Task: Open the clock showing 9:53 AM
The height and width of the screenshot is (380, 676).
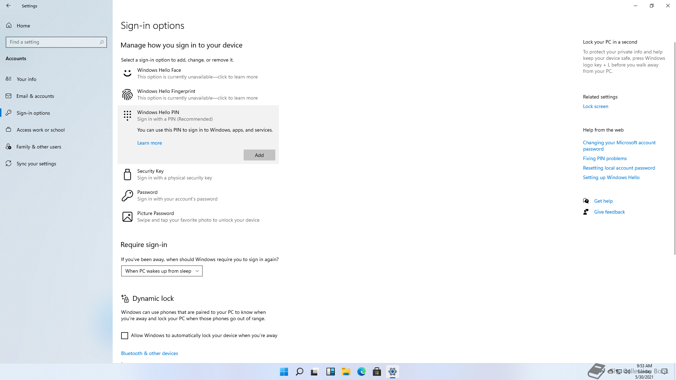Action: (644, 371)
